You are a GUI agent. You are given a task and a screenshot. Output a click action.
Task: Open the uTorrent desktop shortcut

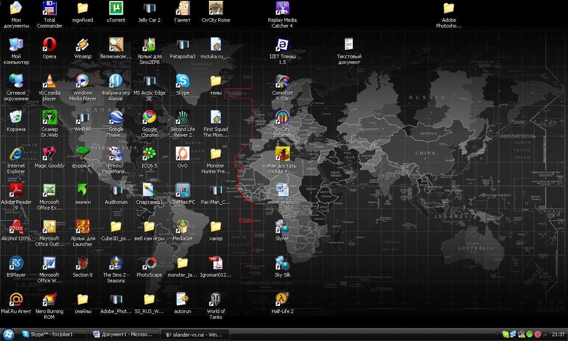(x=116, y=8)
